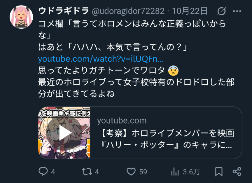This screenshot has width=252, height=183.
Task: Open view analytics bar chart icon
Action: tap(175, 172)
